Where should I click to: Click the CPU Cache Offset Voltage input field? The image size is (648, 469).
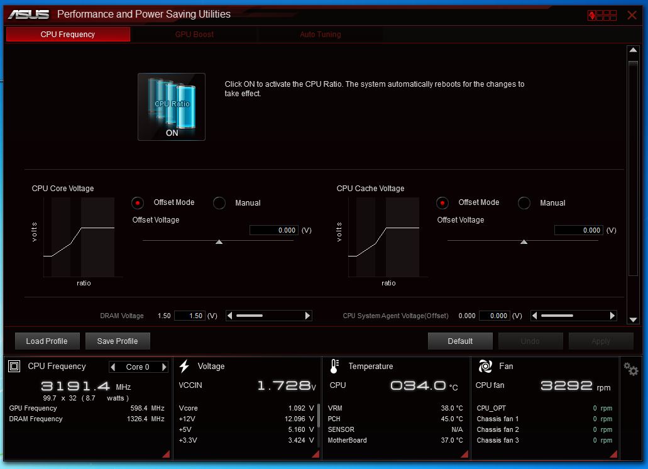[579, 230]
